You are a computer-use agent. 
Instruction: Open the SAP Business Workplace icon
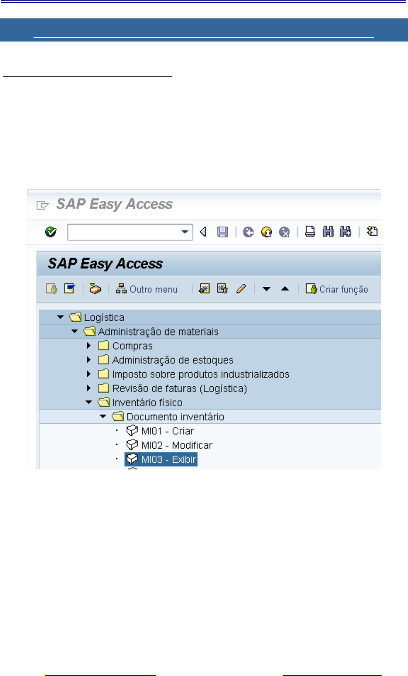coord(96,289)
